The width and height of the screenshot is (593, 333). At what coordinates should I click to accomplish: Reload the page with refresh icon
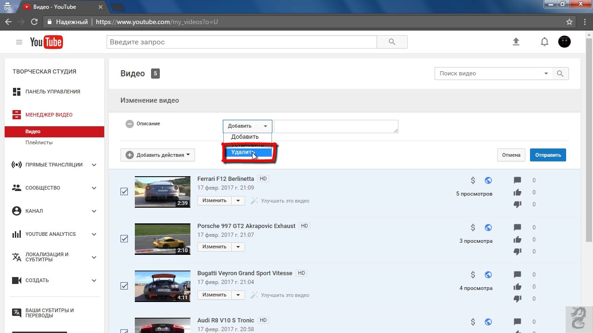pos(34,22)
